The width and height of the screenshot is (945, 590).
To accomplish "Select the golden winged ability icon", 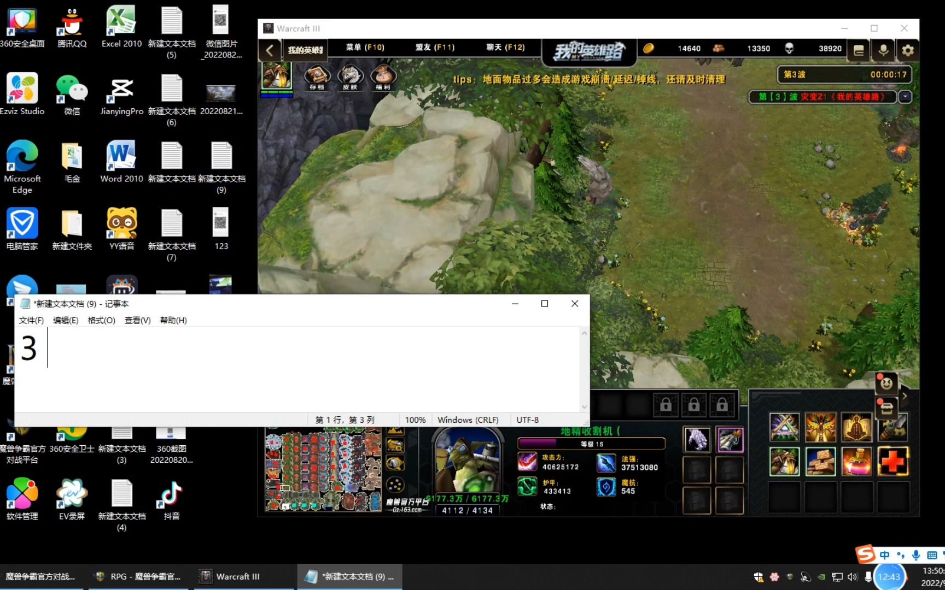I will (x=821, y=427).
